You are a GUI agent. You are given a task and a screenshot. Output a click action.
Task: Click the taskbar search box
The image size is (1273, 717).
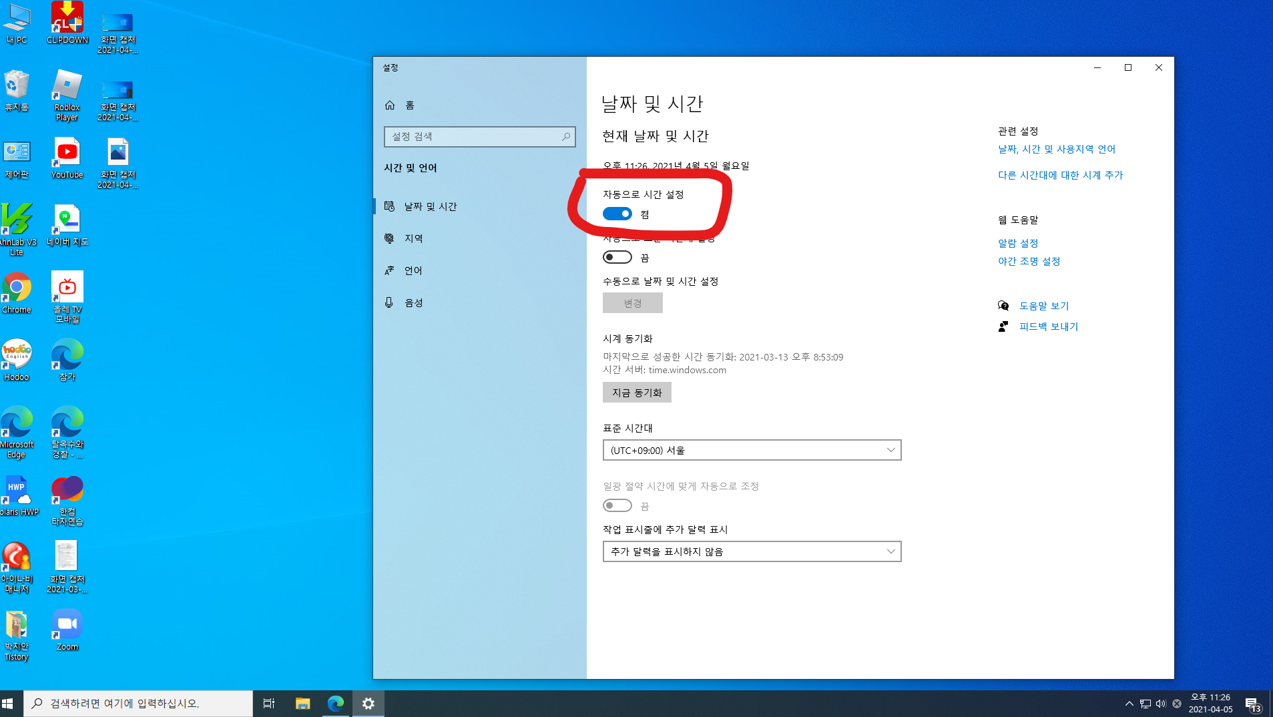[138, 703]
